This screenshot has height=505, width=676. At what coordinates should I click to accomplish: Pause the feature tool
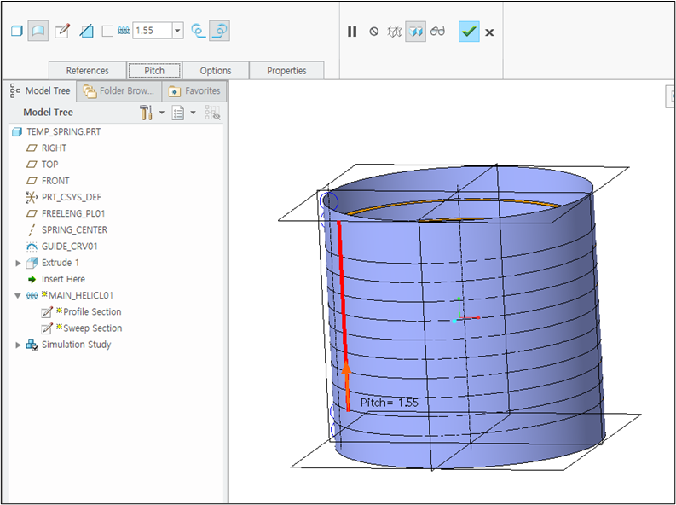[352, 32]
